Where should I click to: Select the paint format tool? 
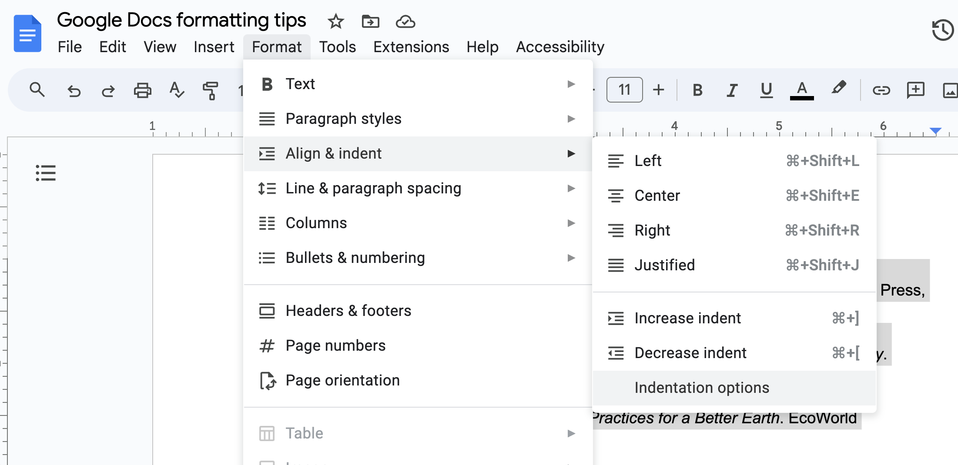point(211,90)
